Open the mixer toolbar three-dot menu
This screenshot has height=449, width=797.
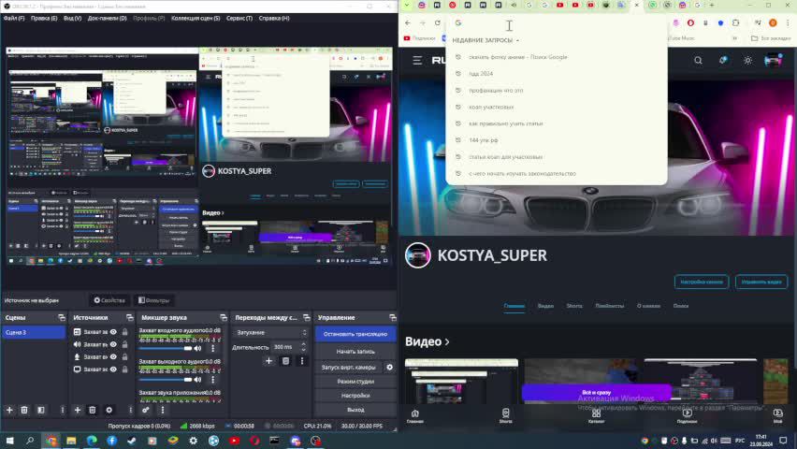coord(163,410)
